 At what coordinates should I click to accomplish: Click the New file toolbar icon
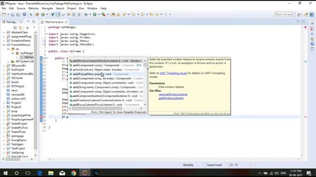click(x=4, y=14)
